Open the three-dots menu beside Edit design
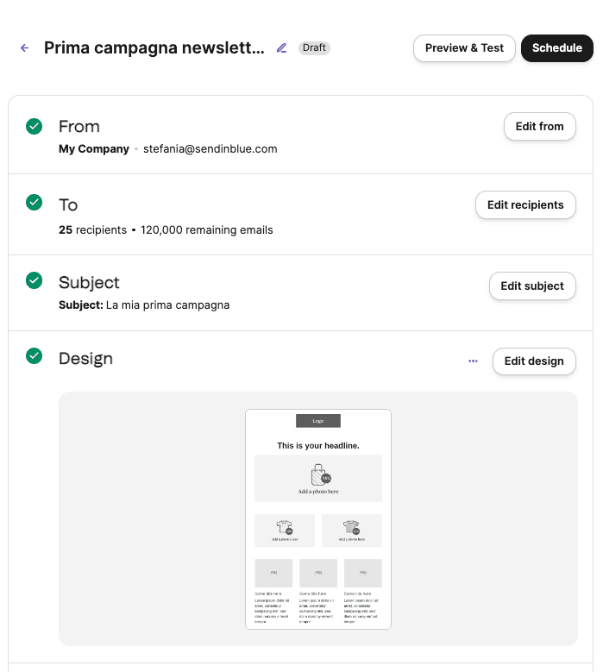603x672 pixels. pyautogui.click(x=473, y=361)
